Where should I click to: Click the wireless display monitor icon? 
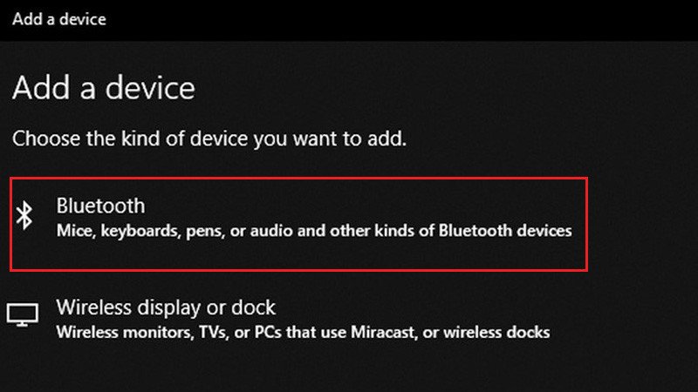point(23,315)
